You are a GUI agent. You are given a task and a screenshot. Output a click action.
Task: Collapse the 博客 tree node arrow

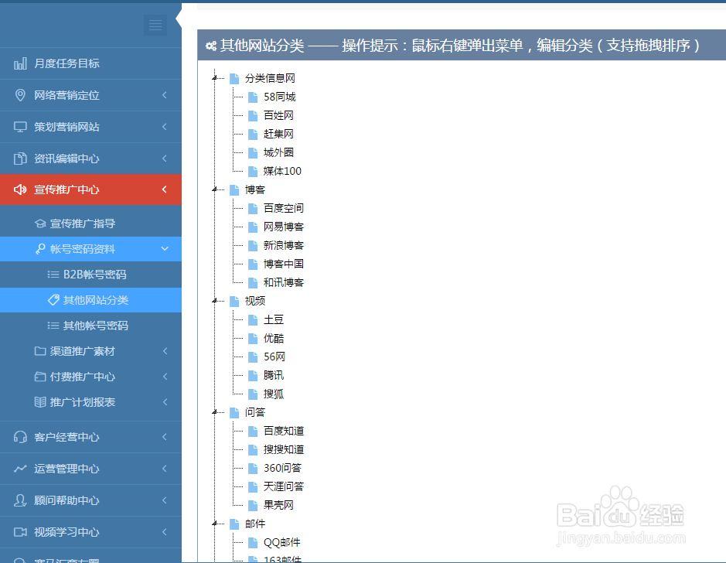tap(214, 189)
